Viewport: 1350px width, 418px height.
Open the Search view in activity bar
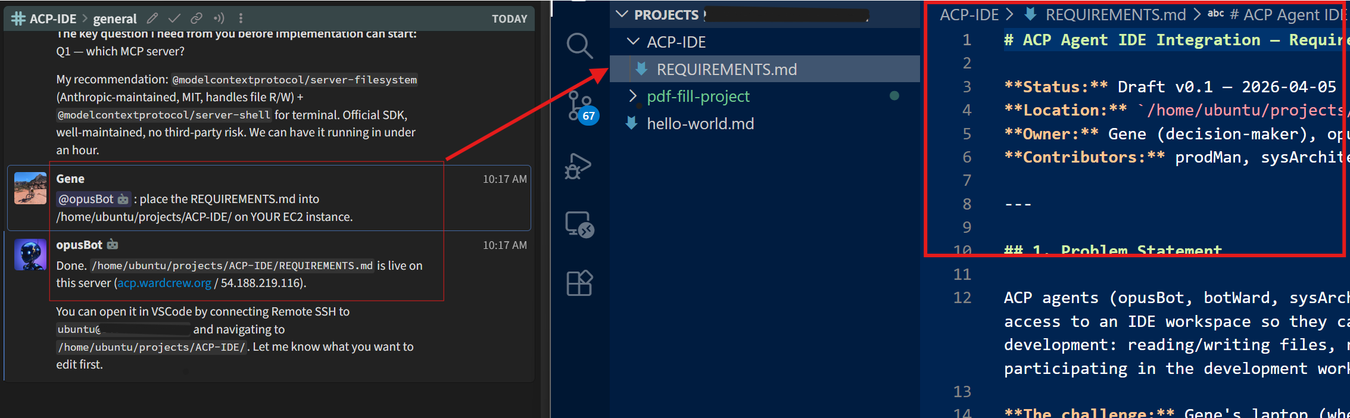click(x=579, y=46)
